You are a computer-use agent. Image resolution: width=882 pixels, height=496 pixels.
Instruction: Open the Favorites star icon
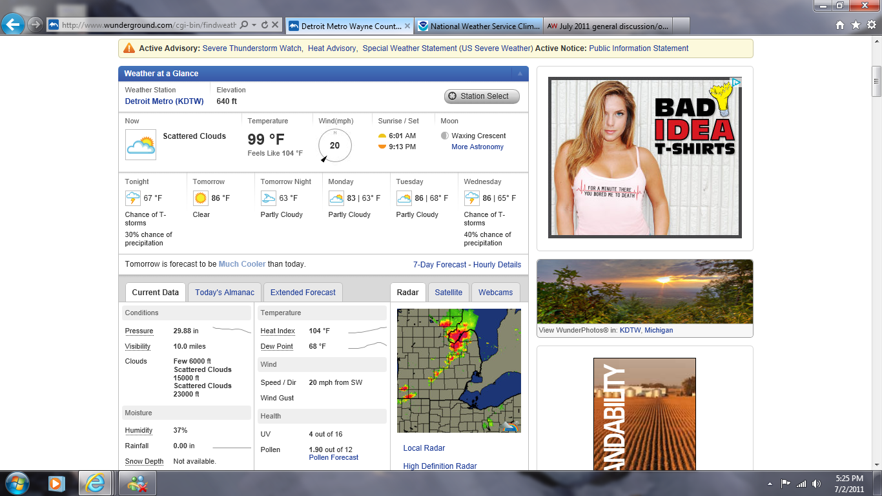(x=856, y=25)
